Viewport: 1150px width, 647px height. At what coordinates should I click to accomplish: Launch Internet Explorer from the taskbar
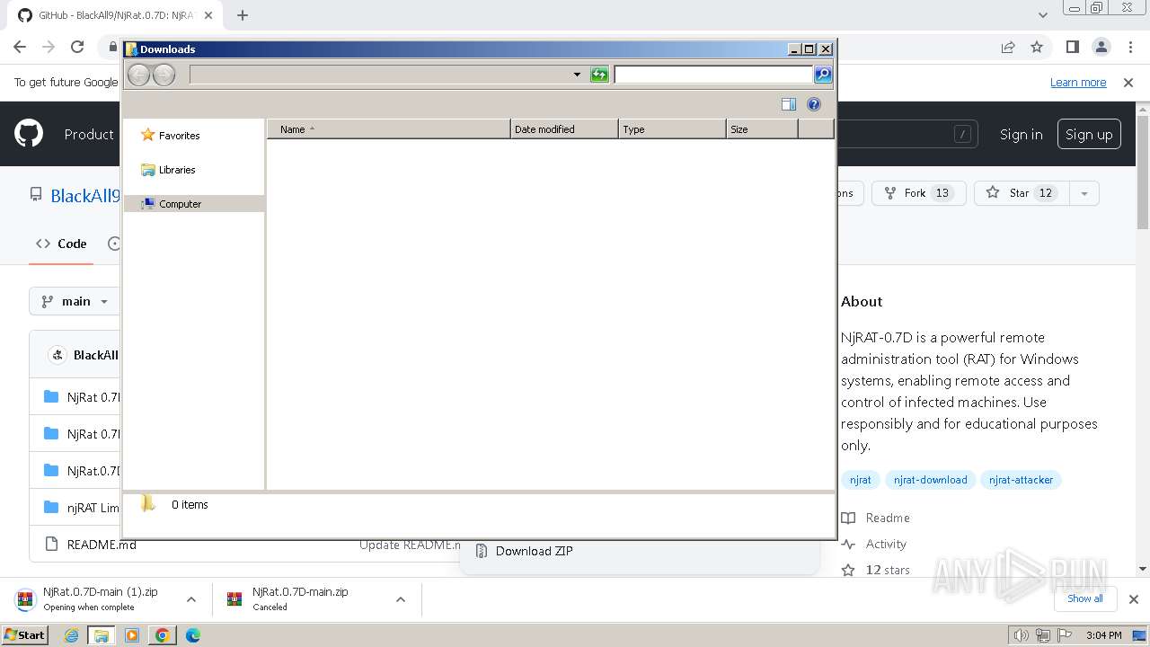tap(72, 635)
